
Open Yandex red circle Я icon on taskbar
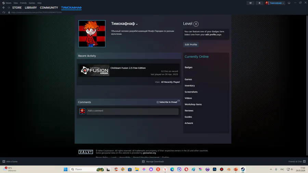click(x=158, y=169)
